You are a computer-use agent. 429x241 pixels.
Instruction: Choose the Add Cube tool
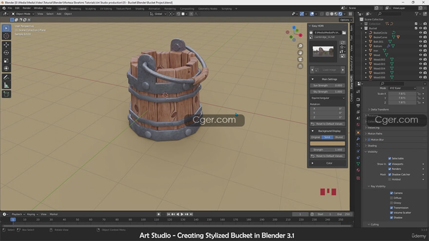pyautogui.click(x=6, y=94)
